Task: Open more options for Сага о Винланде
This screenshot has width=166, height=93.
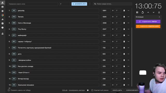Action: [128, 23]
